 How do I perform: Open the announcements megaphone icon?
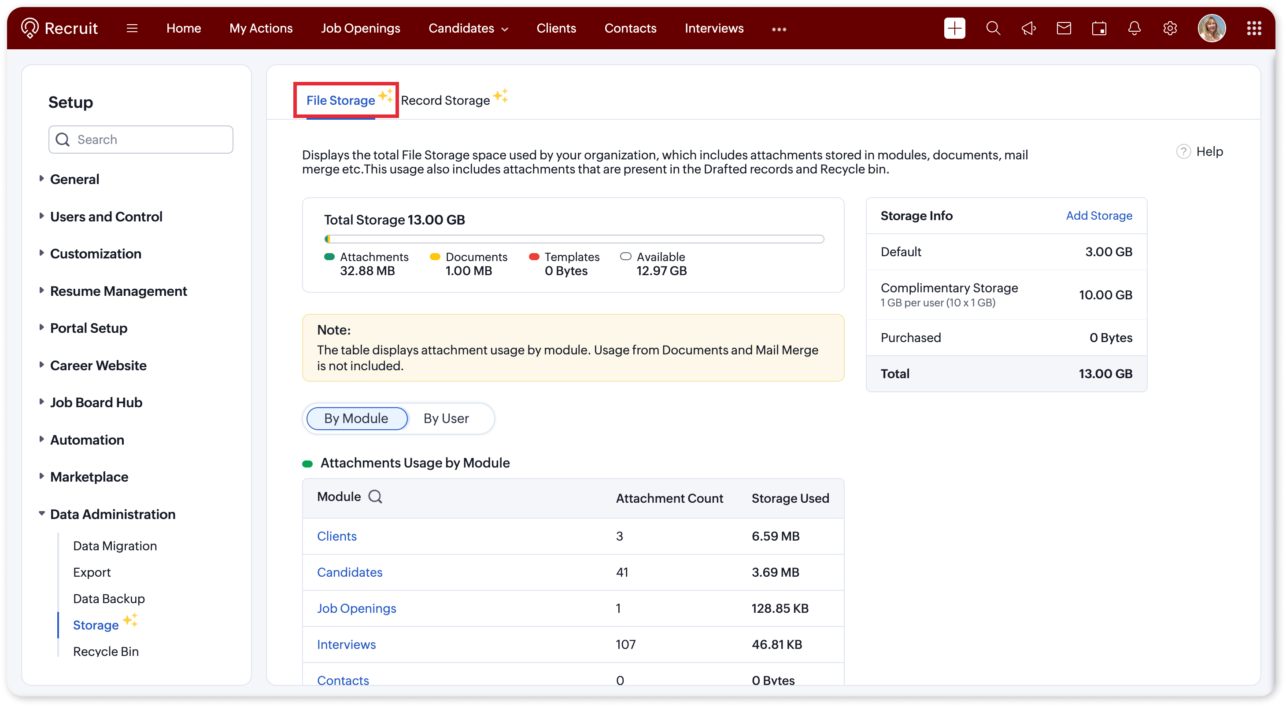point(1028,29)
